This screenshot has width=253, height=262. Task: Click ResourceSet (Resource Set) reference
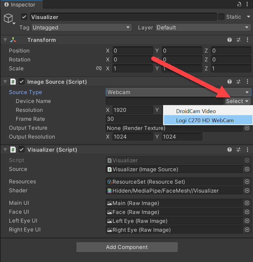[174, 182]
